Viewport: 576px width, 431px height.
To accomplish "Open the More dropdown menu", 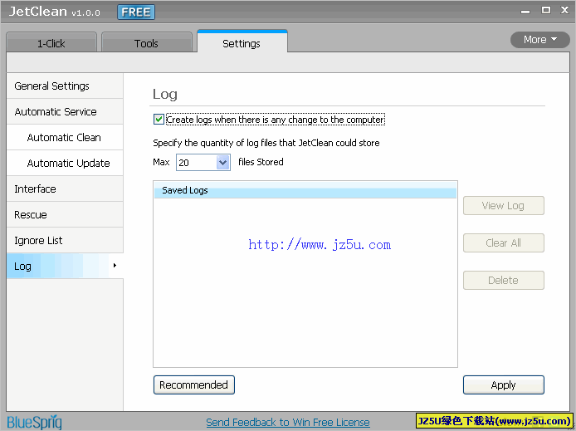I will pyautogui.click(x=540, y=39).
